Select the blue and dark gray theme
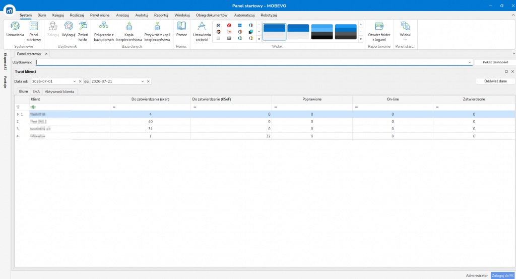Viewport: 516px width, 279px height. click(346, 32)
